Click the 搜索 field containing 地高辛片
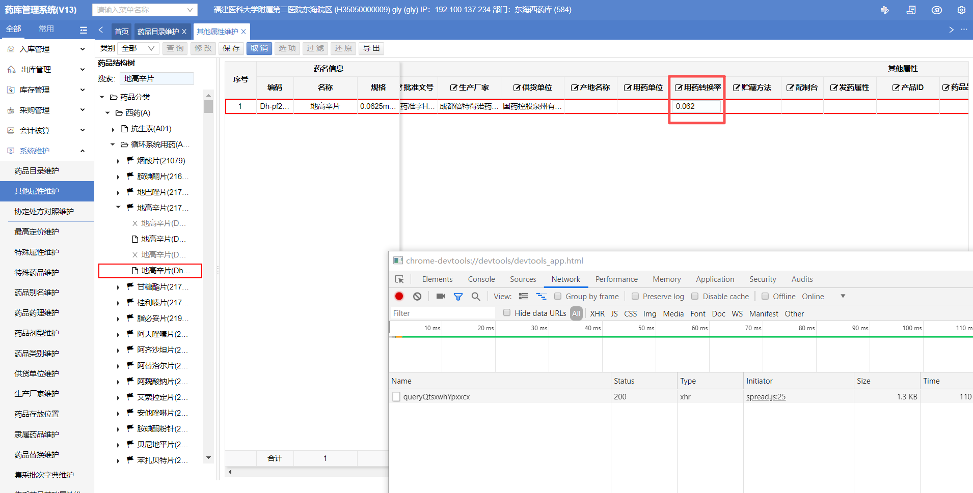The height and width of the screenshot is (493, 973). [157, 78]
